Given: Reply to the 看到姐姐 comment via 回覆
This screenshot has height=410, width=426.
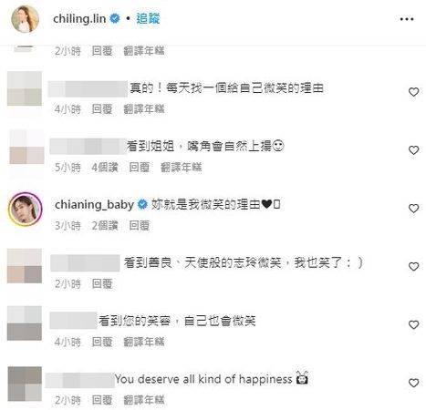Looking at the screenshot, I should pyautogui.click(x=140, y=168).
